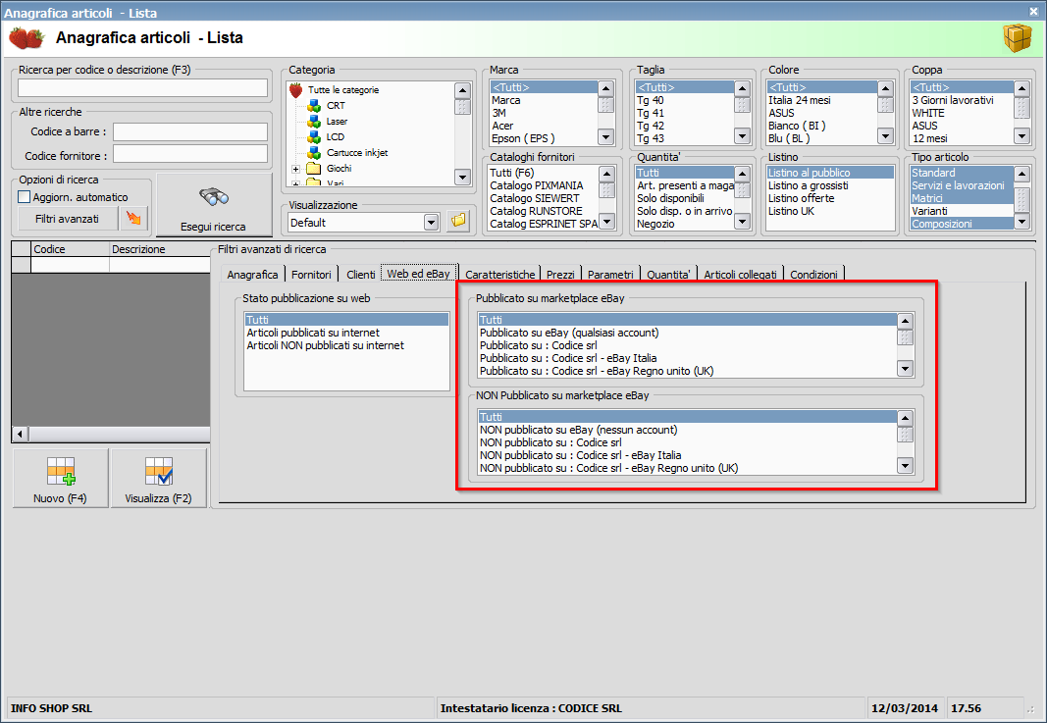Select the CRT category icon

[x=314, y=106]
